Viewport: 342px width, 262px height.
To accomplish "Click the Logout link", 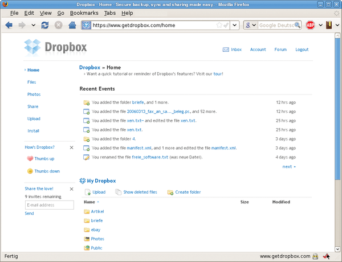I will point(302,50).
